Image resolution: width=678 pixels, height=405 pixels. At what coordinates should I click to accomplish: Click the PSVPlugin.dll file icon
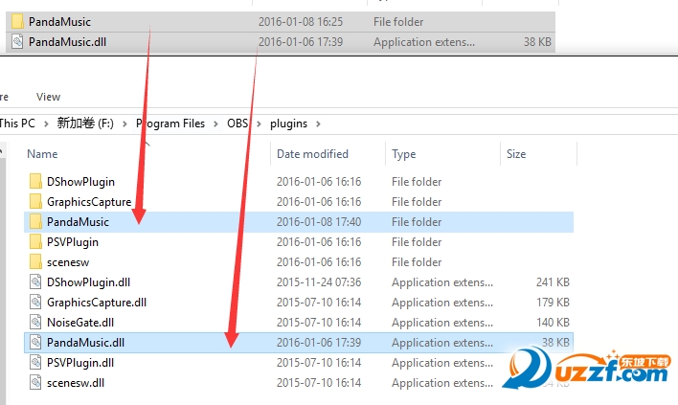click(x=35, y=362)
